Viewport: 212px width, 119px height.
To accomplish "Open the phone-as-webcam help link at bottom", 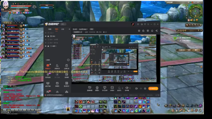I will [x=55, y=95].
